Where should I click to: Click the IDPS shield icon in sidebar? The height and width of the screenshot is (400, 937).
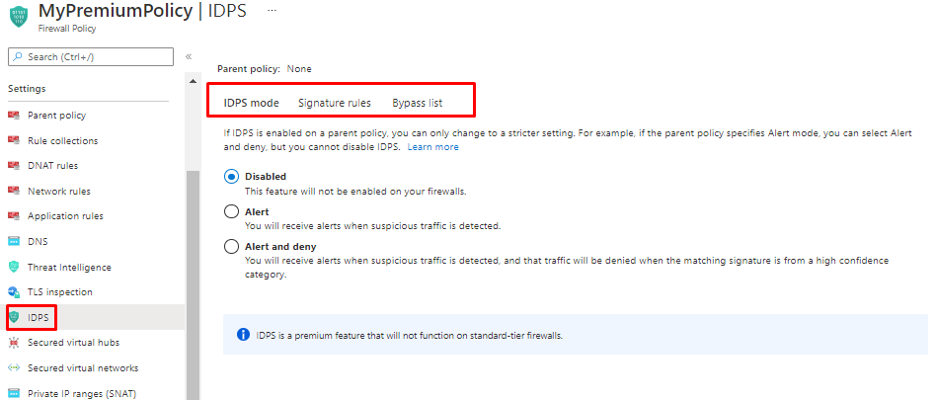14,317
